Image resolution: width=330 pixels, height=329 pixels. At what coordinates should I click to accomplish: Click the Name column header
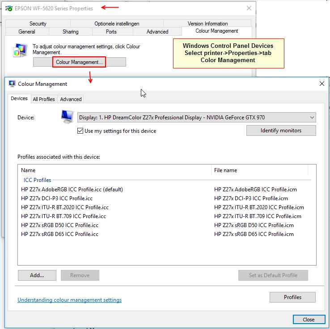pyautogui.click(x=114, y=170)
